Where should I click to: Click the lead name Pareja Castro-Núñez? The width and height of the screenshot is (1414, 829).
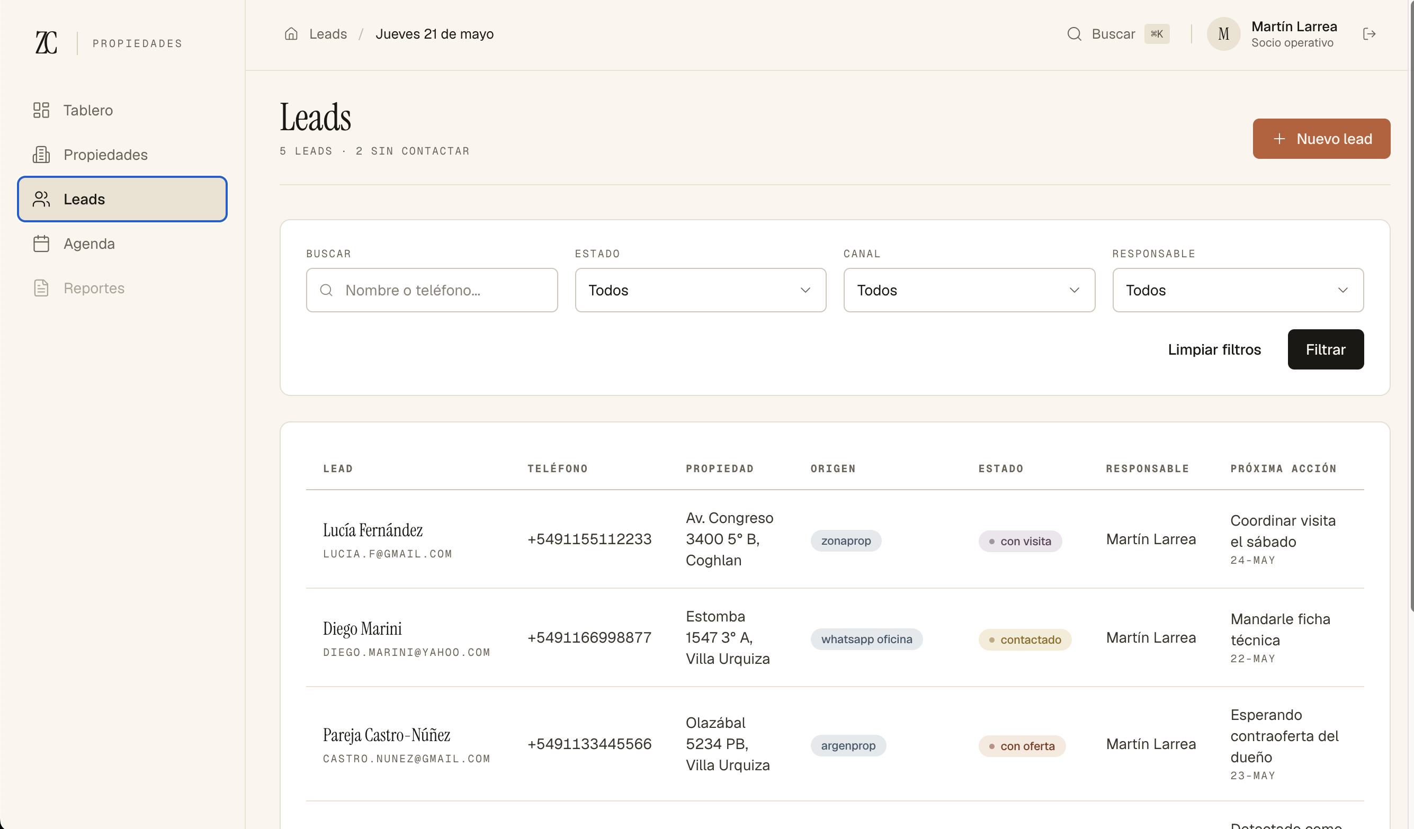[x=386, y=735]
